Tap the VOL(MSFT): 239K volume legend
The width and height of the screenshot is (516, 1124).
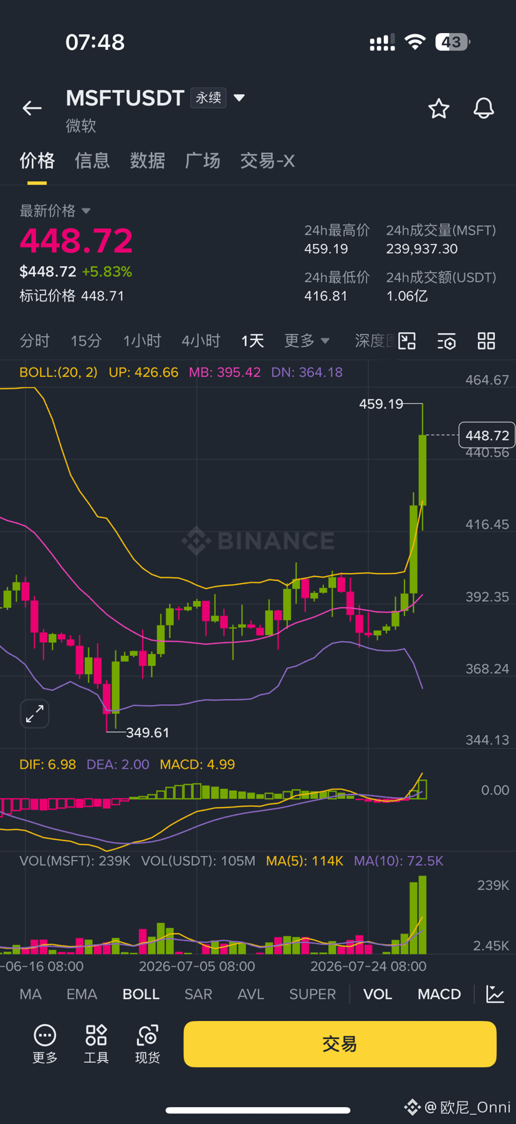click(75, 861)
